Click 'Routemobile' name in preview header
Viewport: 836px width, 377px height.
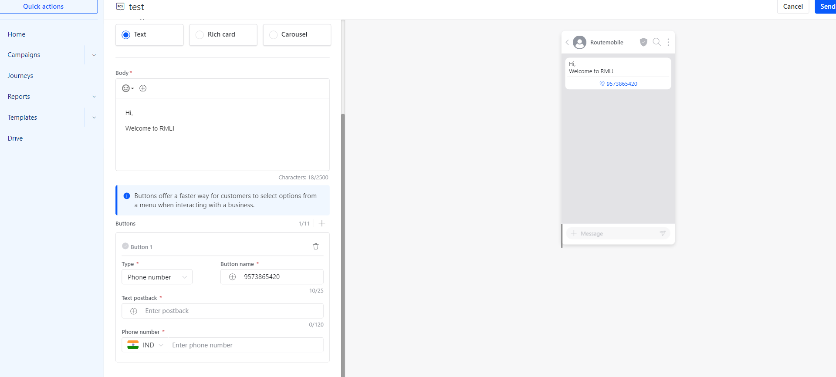click(x=607, y=42)
